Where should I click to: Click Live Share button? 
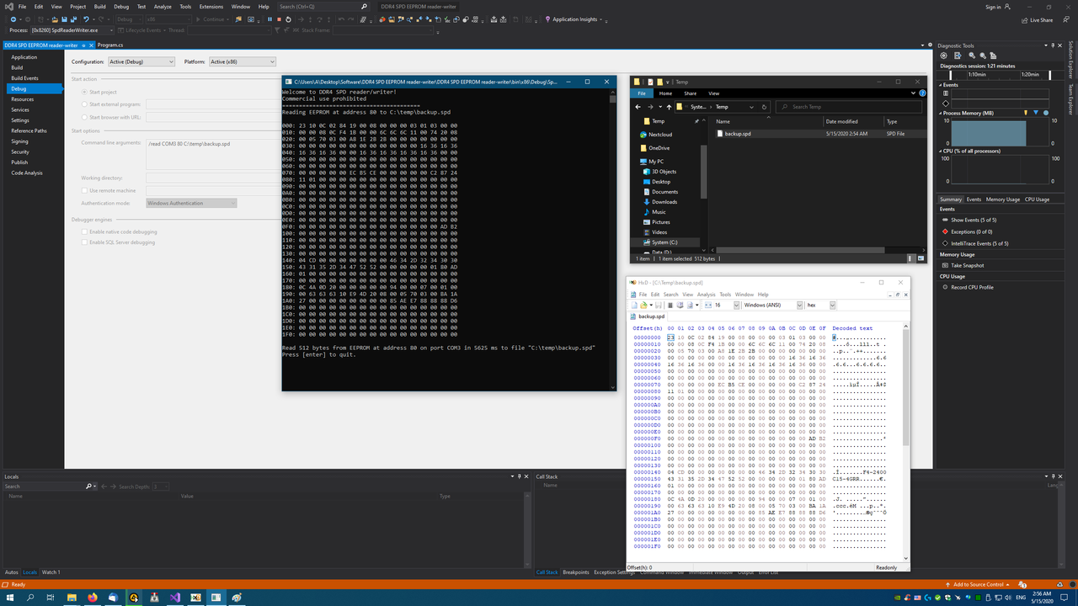1036,19
